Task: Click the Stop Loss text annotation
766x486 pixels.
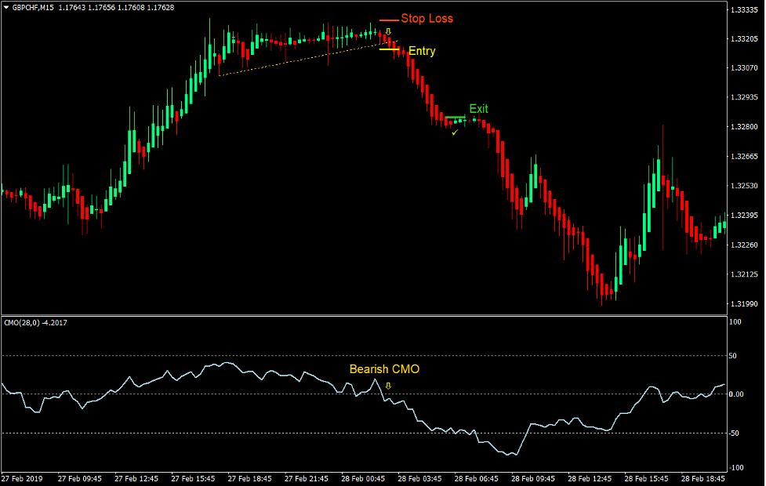Action: coord(427,18)
